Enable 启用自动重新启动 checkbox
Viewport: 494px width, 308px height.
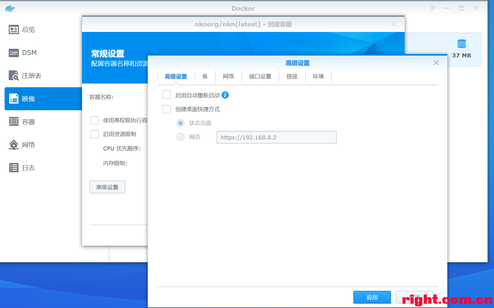pyautogui.click(x=167, y=95)
